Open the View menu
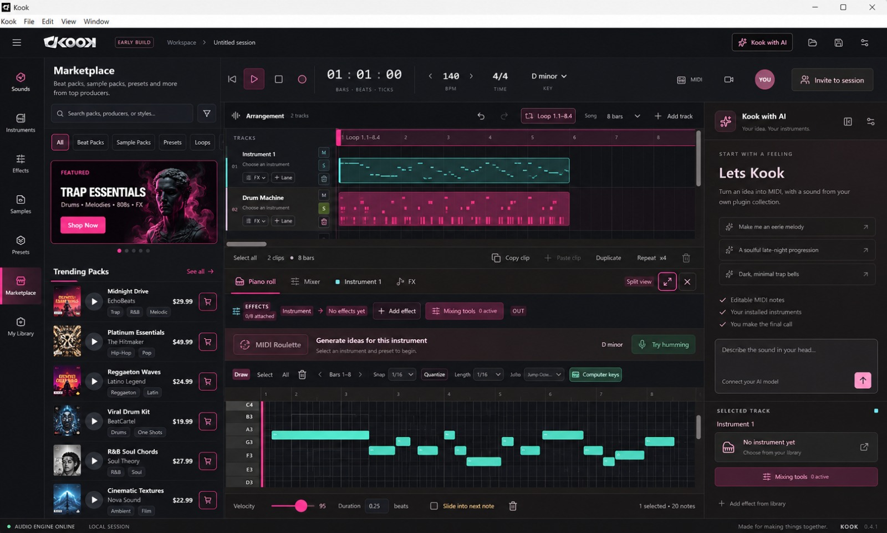Screen dimensions: 887x533 (x=68, y=22)
